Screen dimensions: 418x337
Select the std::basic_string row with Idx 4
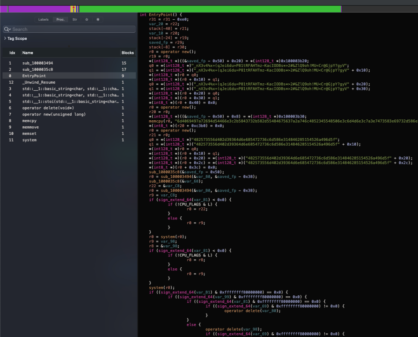coord(69,95)
